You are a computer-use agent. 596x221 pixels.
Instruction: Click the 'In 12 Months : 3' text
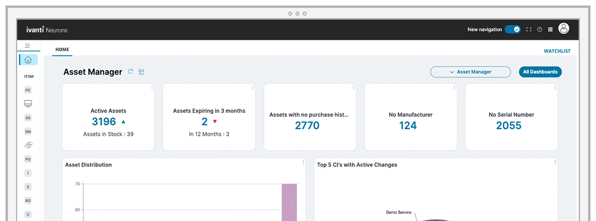(209, 134)
